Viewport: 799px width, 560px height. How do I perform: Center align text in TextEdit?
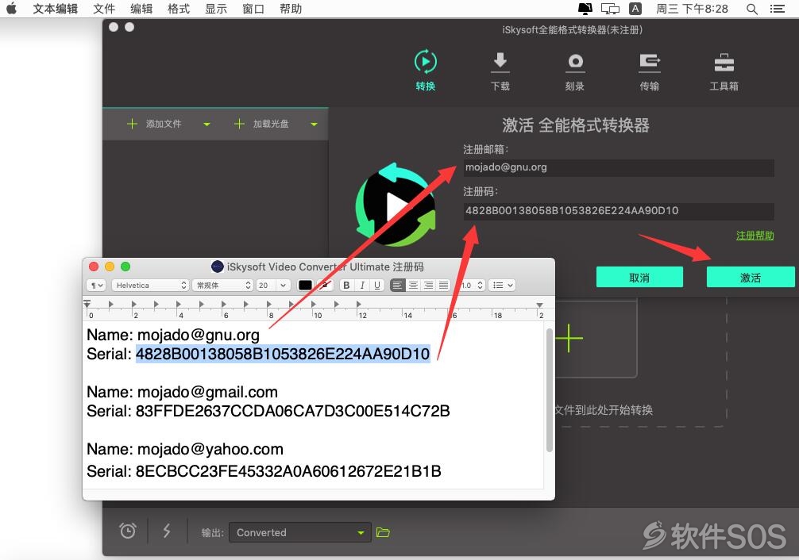pyautogui.click(x=413, y=285)
